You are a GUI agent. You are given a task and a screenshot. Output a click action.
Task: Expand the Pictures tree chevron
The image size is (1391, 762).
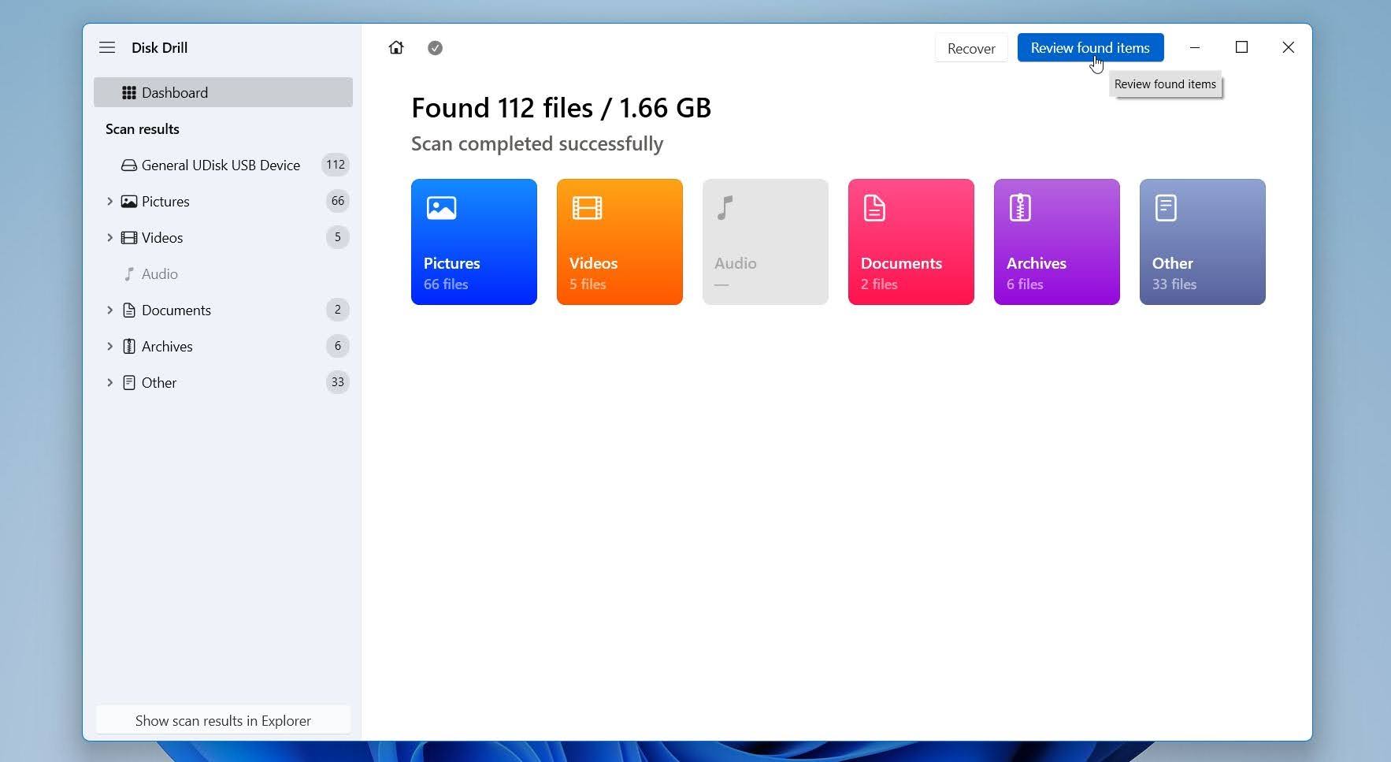(109, 201)
